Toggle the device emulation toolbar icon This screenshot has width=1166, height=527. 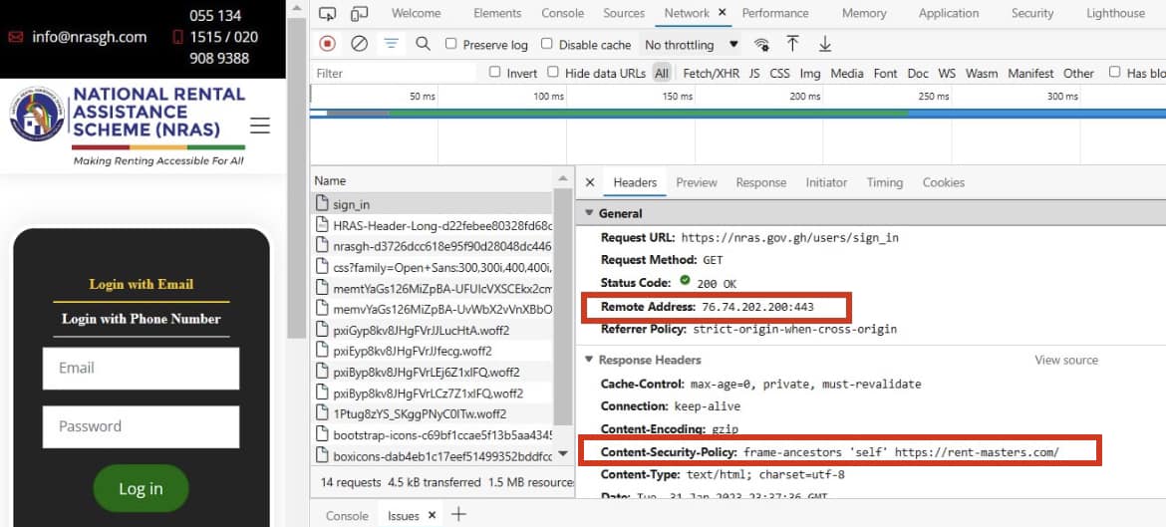pyautogui.click(x=359, y=14)
